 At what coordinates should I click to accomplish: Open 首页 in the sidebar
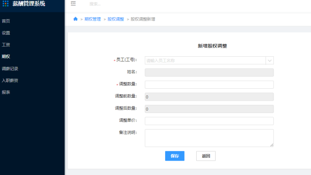[6, 21]
